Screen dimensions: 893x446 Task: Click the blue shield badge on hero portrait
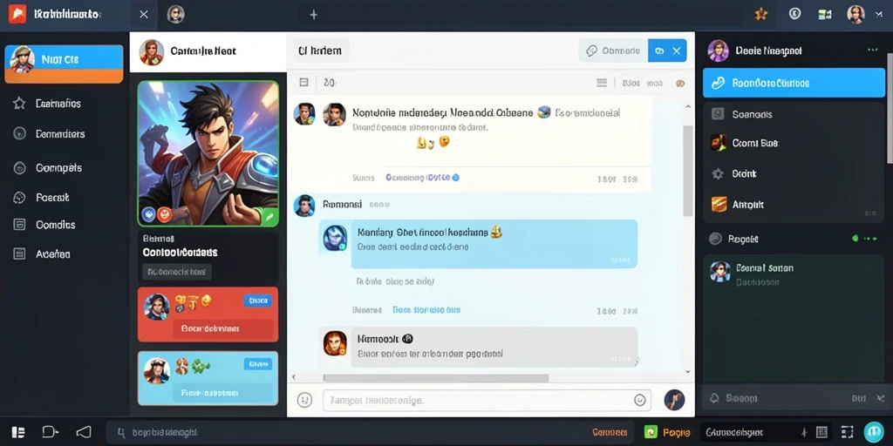click(x=148, y=214)
